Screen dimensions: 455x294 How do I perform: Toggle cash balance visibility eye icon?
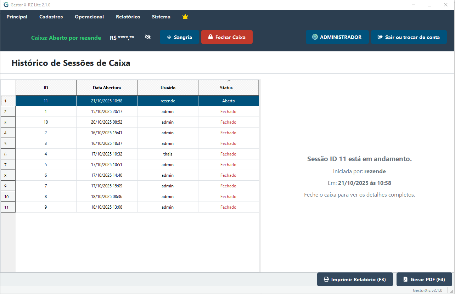pyautogui.click(x=148, y=37)
